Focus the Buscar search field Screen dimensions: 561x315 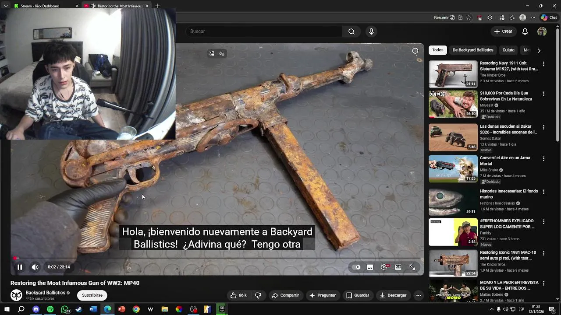(264, 31)
